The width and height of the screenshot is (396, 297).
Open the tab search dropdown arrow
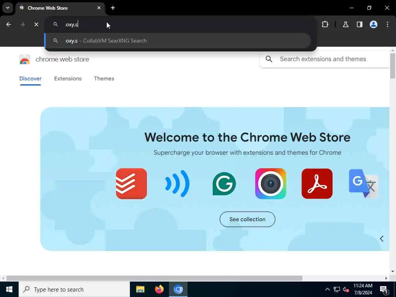pyautogui.click(x=8, y=8)
